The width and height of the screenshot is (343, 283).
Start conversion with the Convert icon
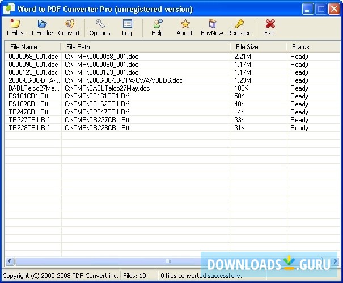pyautogui.click(x=69, y=28)
